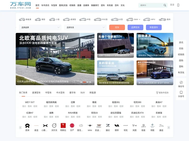Click 车文化 in right sidebar

coord(181,72)
